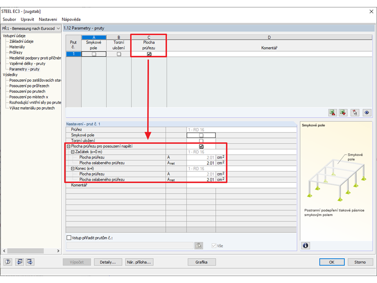Click the Excel export icon above settings

332,112
